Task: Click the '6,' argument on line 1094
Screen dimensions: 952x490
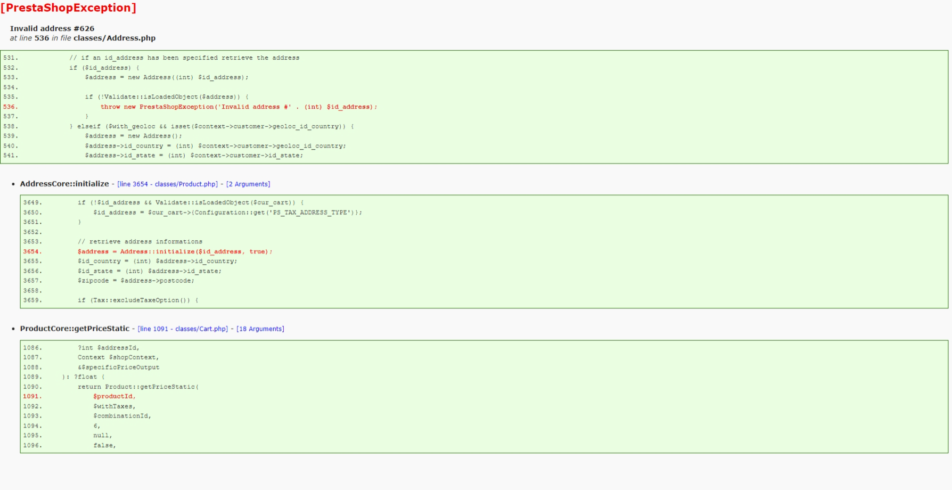Action: tap(97, 426)
